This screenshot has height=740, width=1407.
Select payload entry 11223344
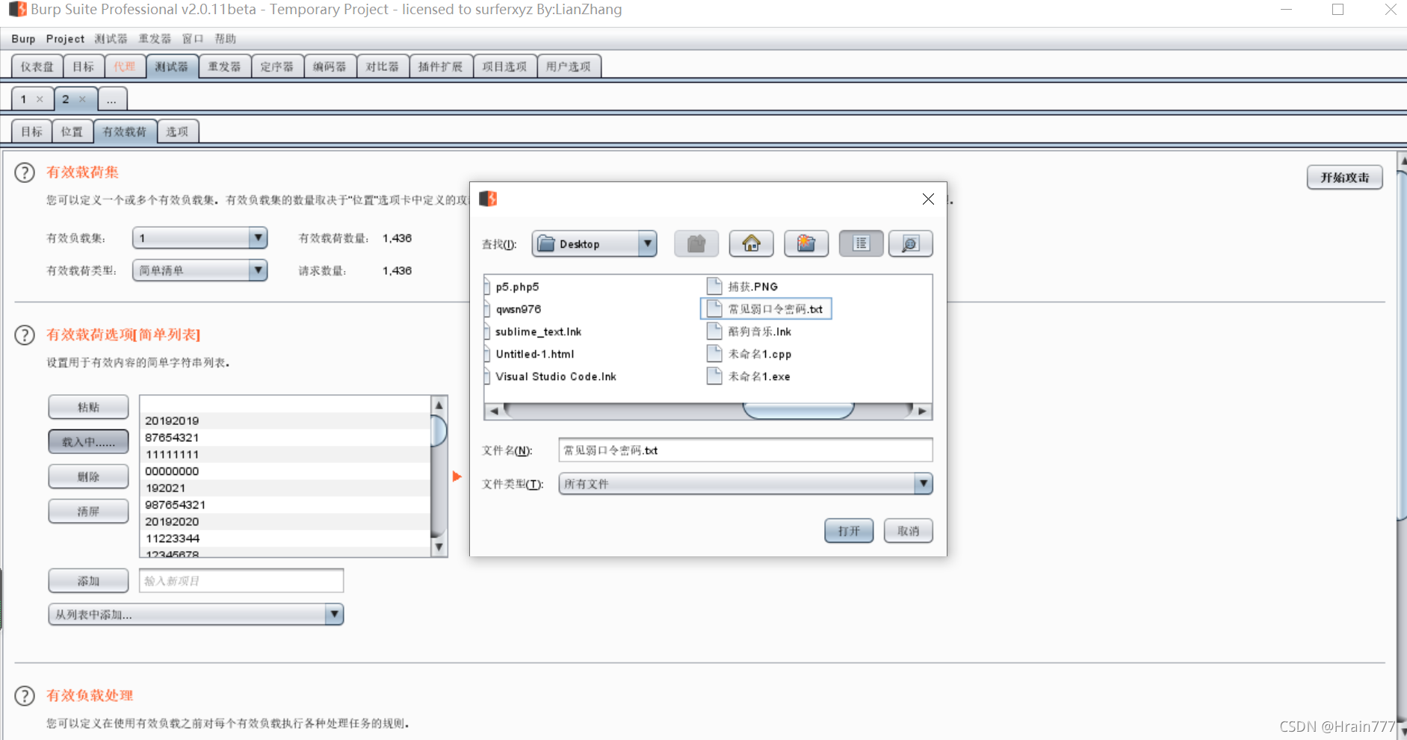tap(285, 538)
